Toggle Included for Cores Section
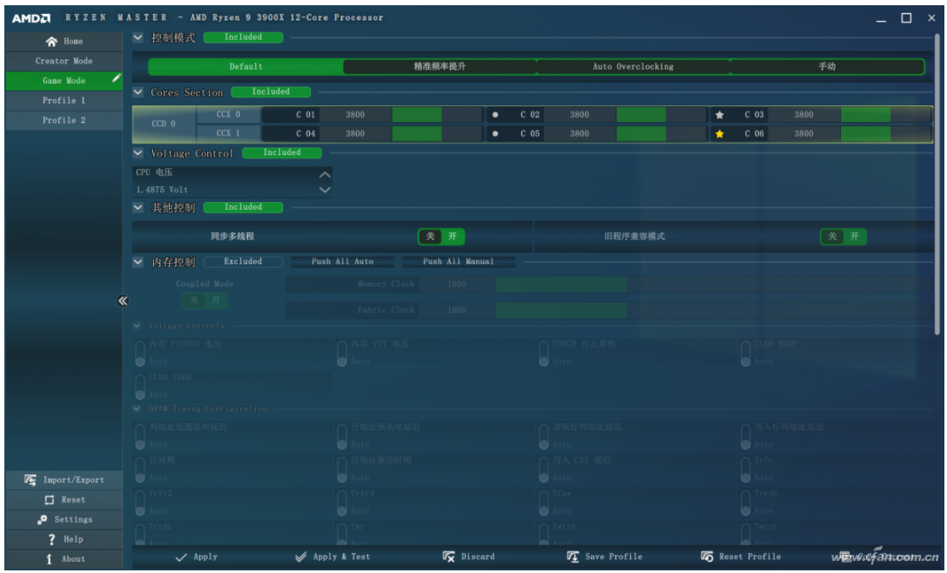The height and width of the screenshot is (573, 947). [271, 92]
